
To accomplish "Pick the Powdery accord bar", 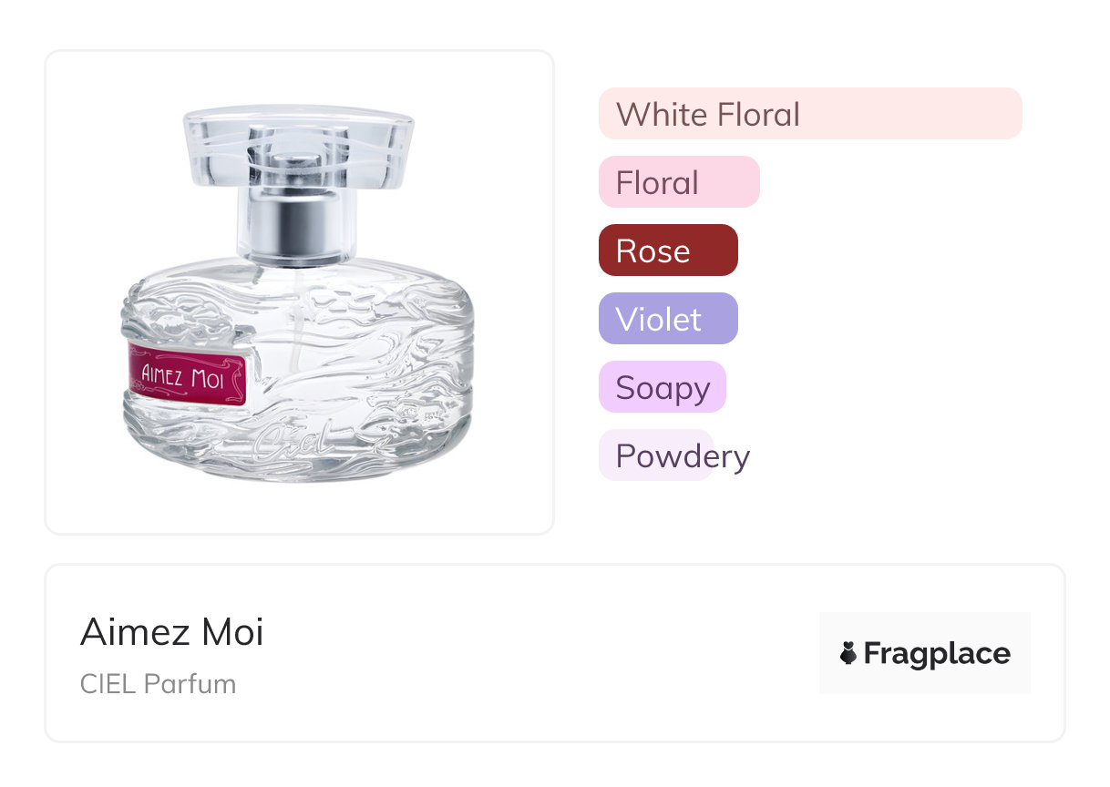I will click(655, 455).
